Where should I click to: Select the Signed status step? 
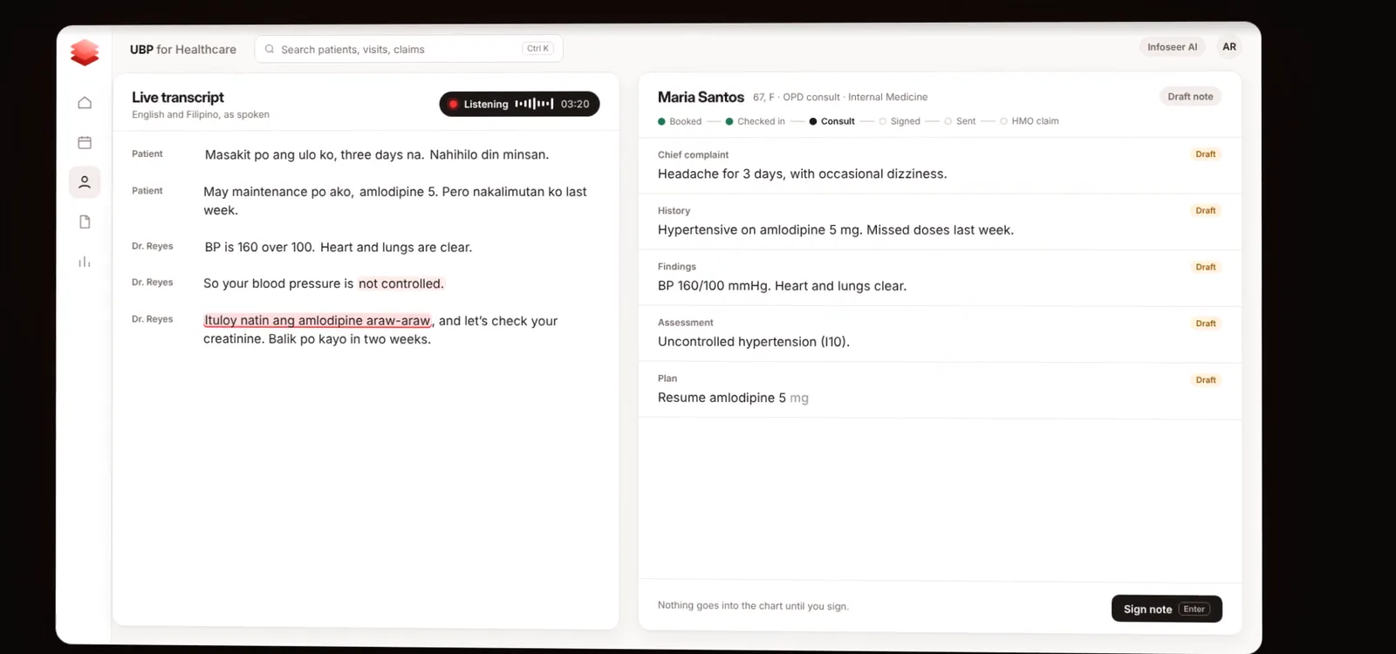tap(900, 121)
